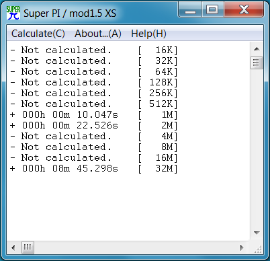Viewport: 270px width, 261px height.
Task: Select the 128K Not calculated row
Action: pyautogui.click(x=94, y=82)
